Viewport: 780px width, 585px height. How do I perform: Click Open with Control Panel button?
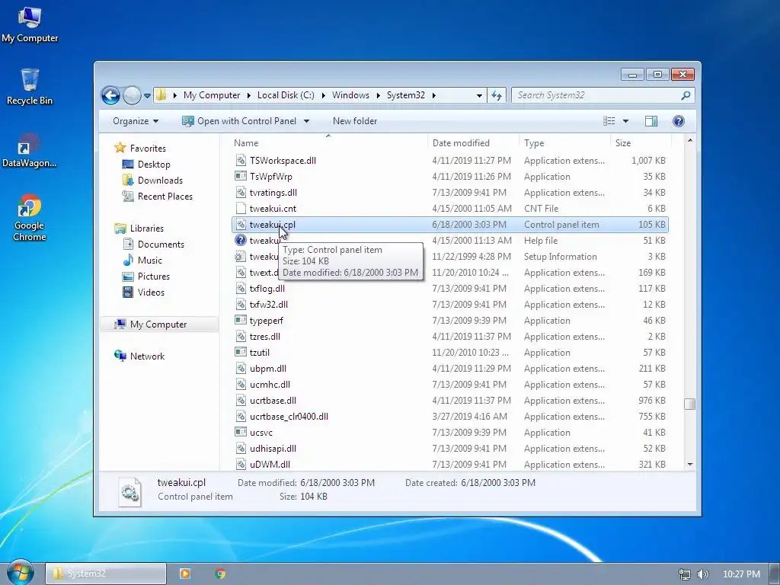pyautogui.click(x=239, y=121)
